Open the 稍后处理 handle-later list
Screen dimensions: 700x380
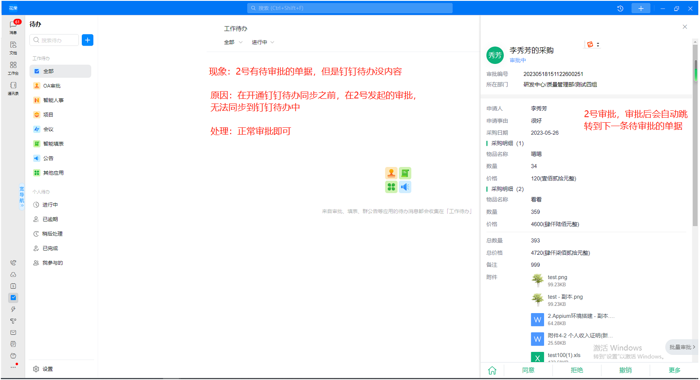point(61,233)
